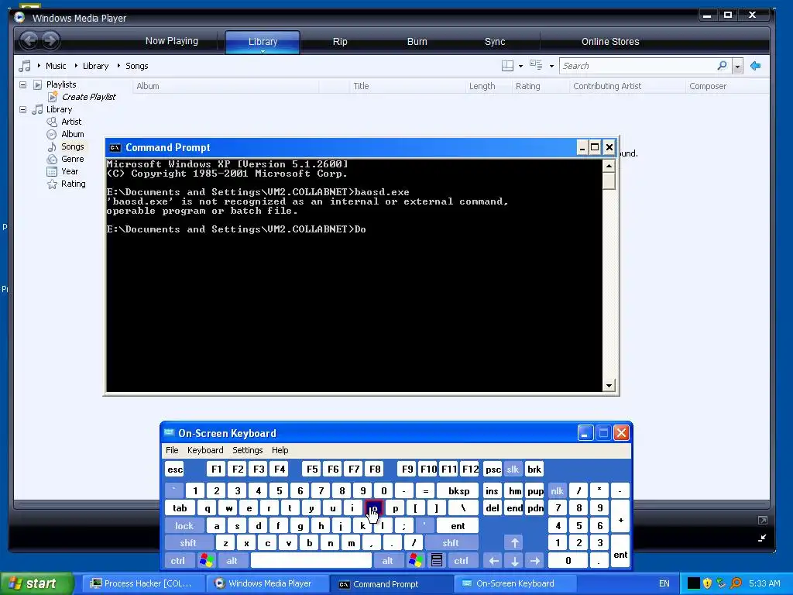Click the up arrow key on keyboard

coord(514,543)
